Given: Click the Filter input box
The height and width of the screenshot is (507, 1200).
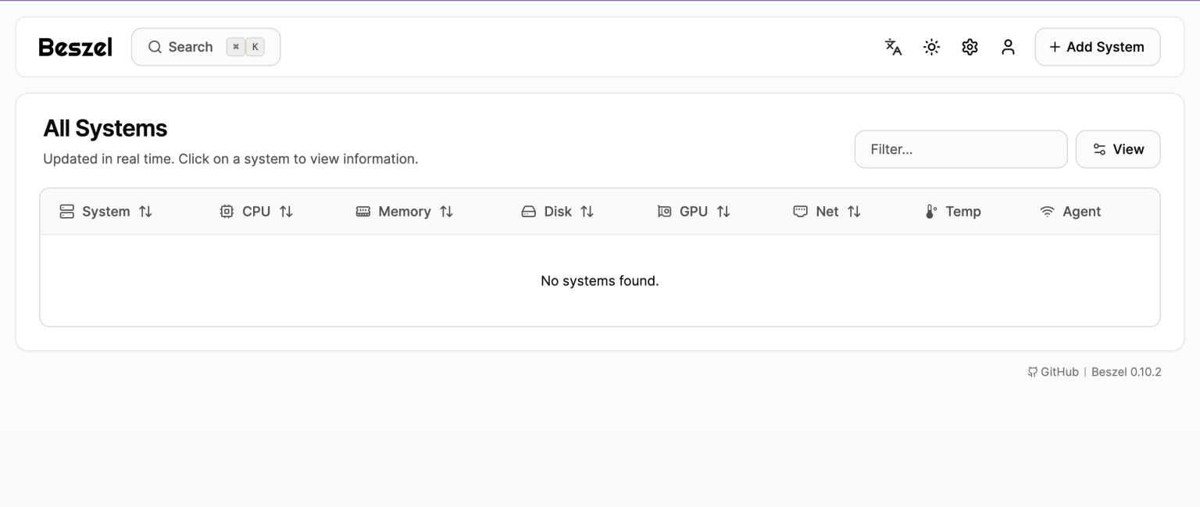Looking at the screenshot, I should 961,148.
